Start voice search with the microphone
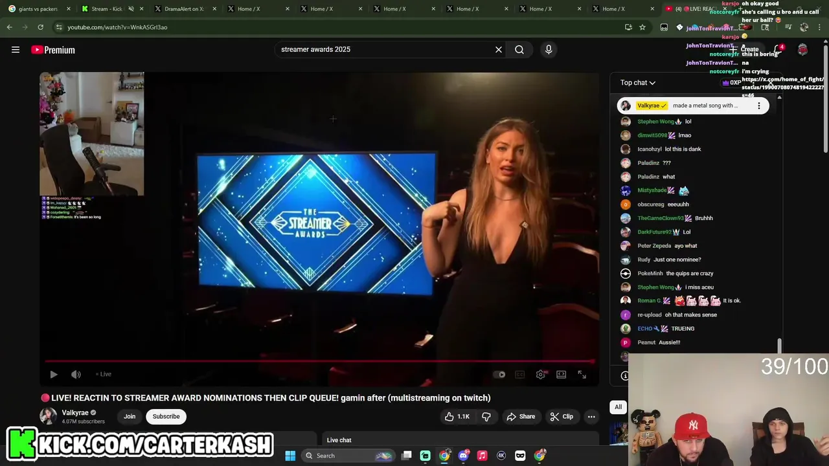The image size is (829, 466). 549,49
